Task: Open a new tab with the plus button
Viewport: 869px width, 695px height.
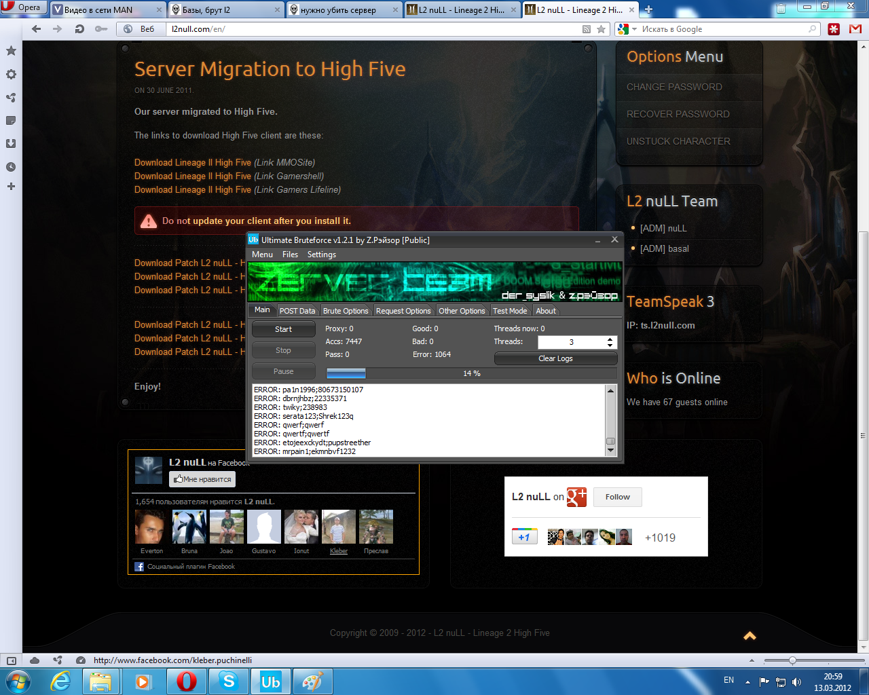Action: 648,10
